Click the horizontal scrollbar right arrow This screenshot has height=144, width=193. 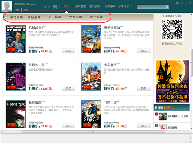click(x=188, y=132)
